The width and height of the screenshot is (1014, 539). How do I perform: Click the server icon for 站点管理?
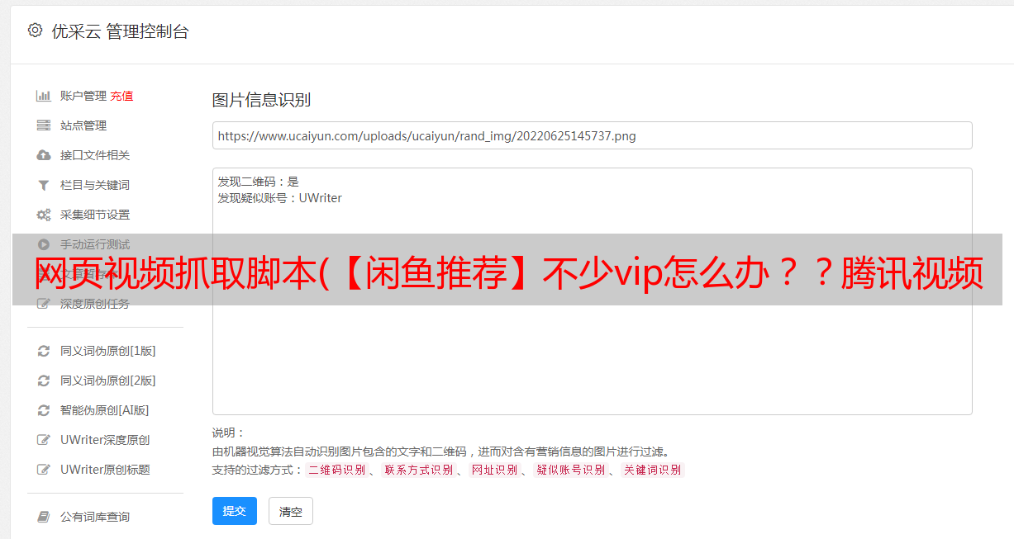(44, 125)
